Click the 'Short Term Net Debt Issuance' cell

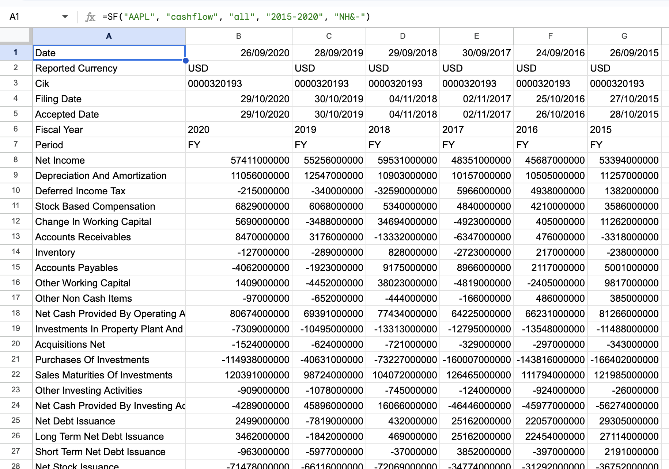[x=109, y=452]
